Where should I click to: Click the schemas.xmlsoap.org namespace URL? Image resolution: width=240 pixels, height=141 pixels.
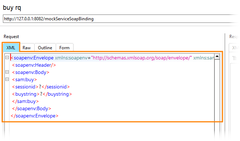(141, 58)
